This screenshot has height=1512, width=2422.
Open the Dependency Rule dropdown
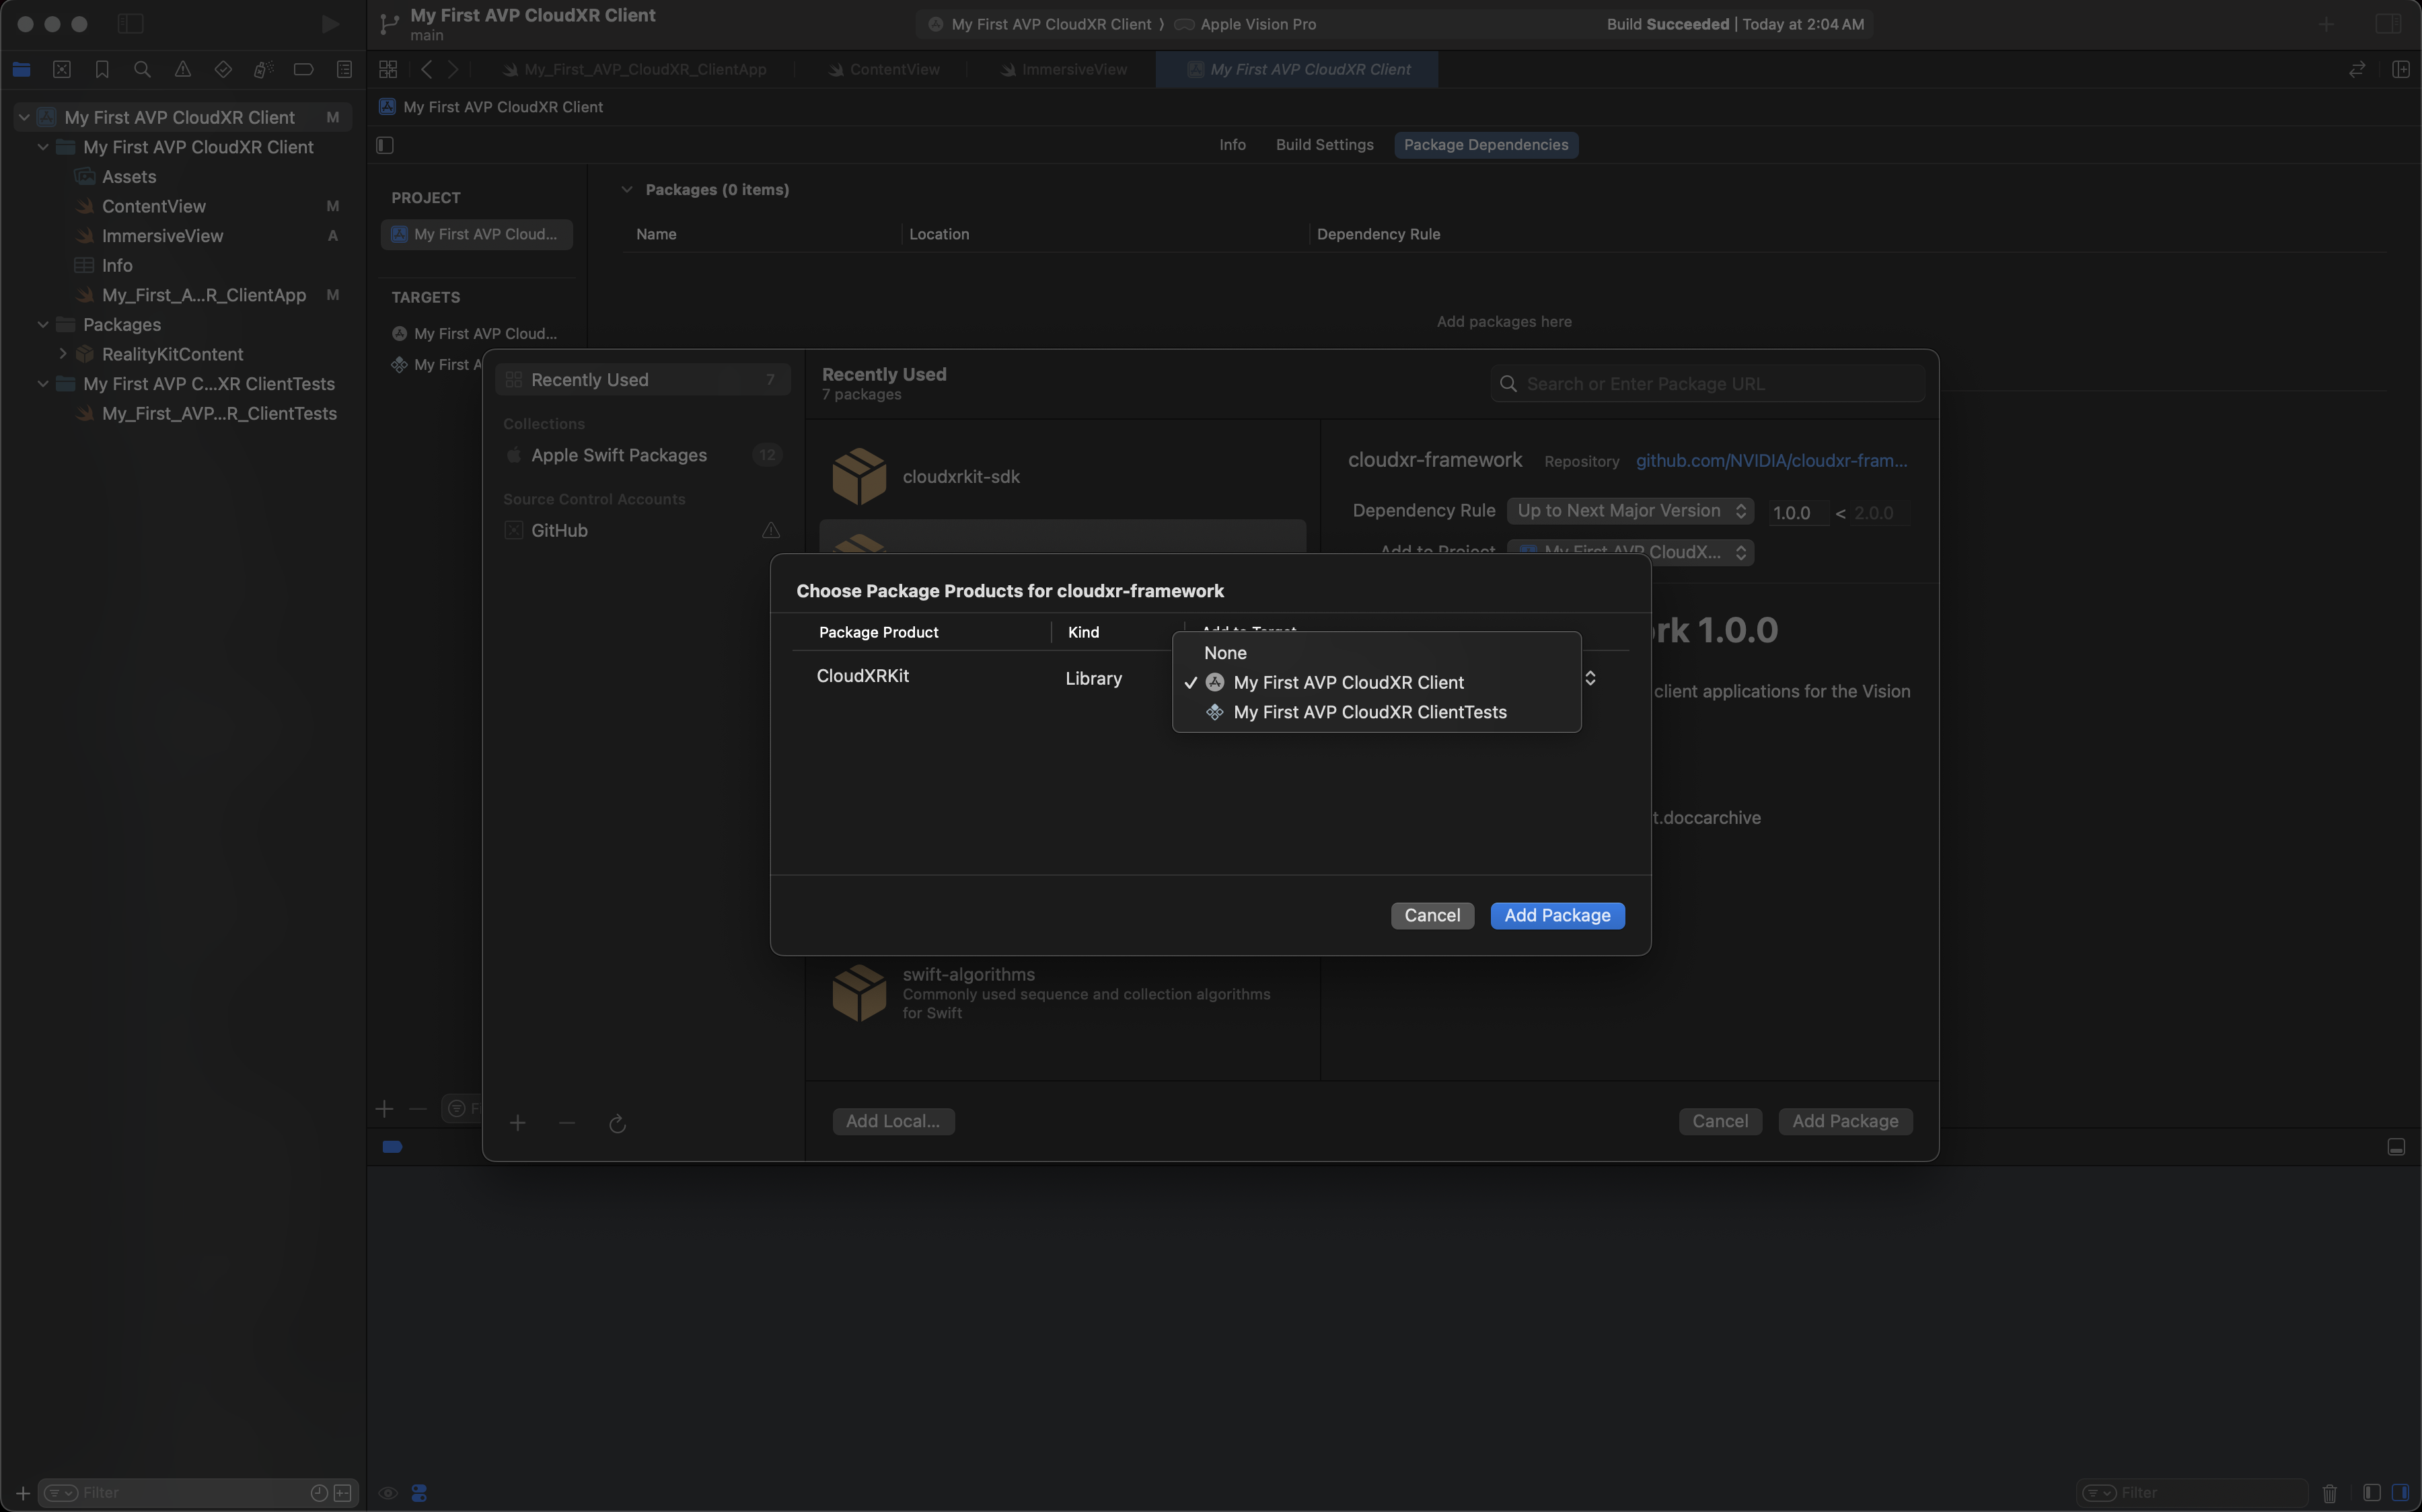tap(1630, 511)
